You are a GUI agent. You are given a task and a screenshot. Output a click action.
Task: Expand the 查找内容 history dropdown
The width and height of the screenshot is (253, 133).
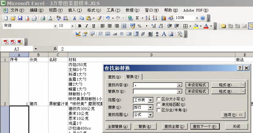point(179,85)
